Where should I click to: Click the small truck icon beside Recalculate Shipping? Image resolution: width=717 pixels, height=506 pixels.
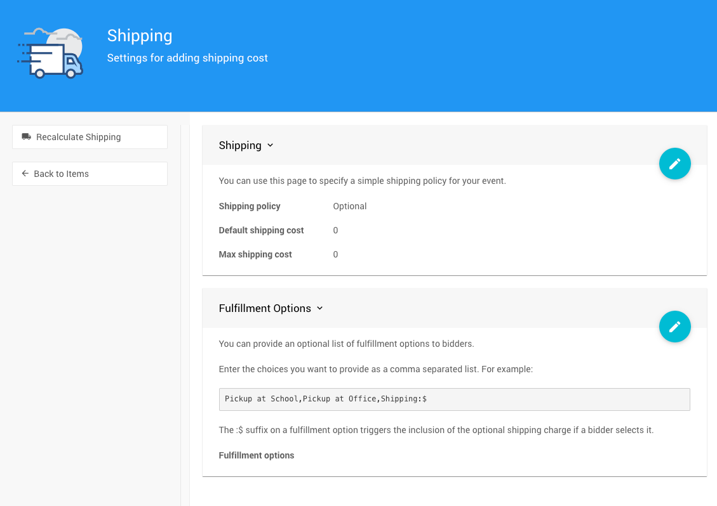coord(26,136)
